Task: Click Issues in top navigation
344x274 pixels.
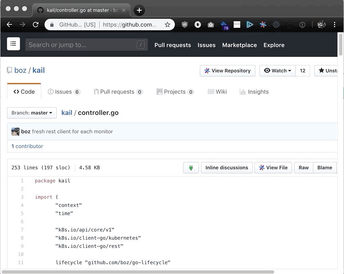Action: (206, 45)
